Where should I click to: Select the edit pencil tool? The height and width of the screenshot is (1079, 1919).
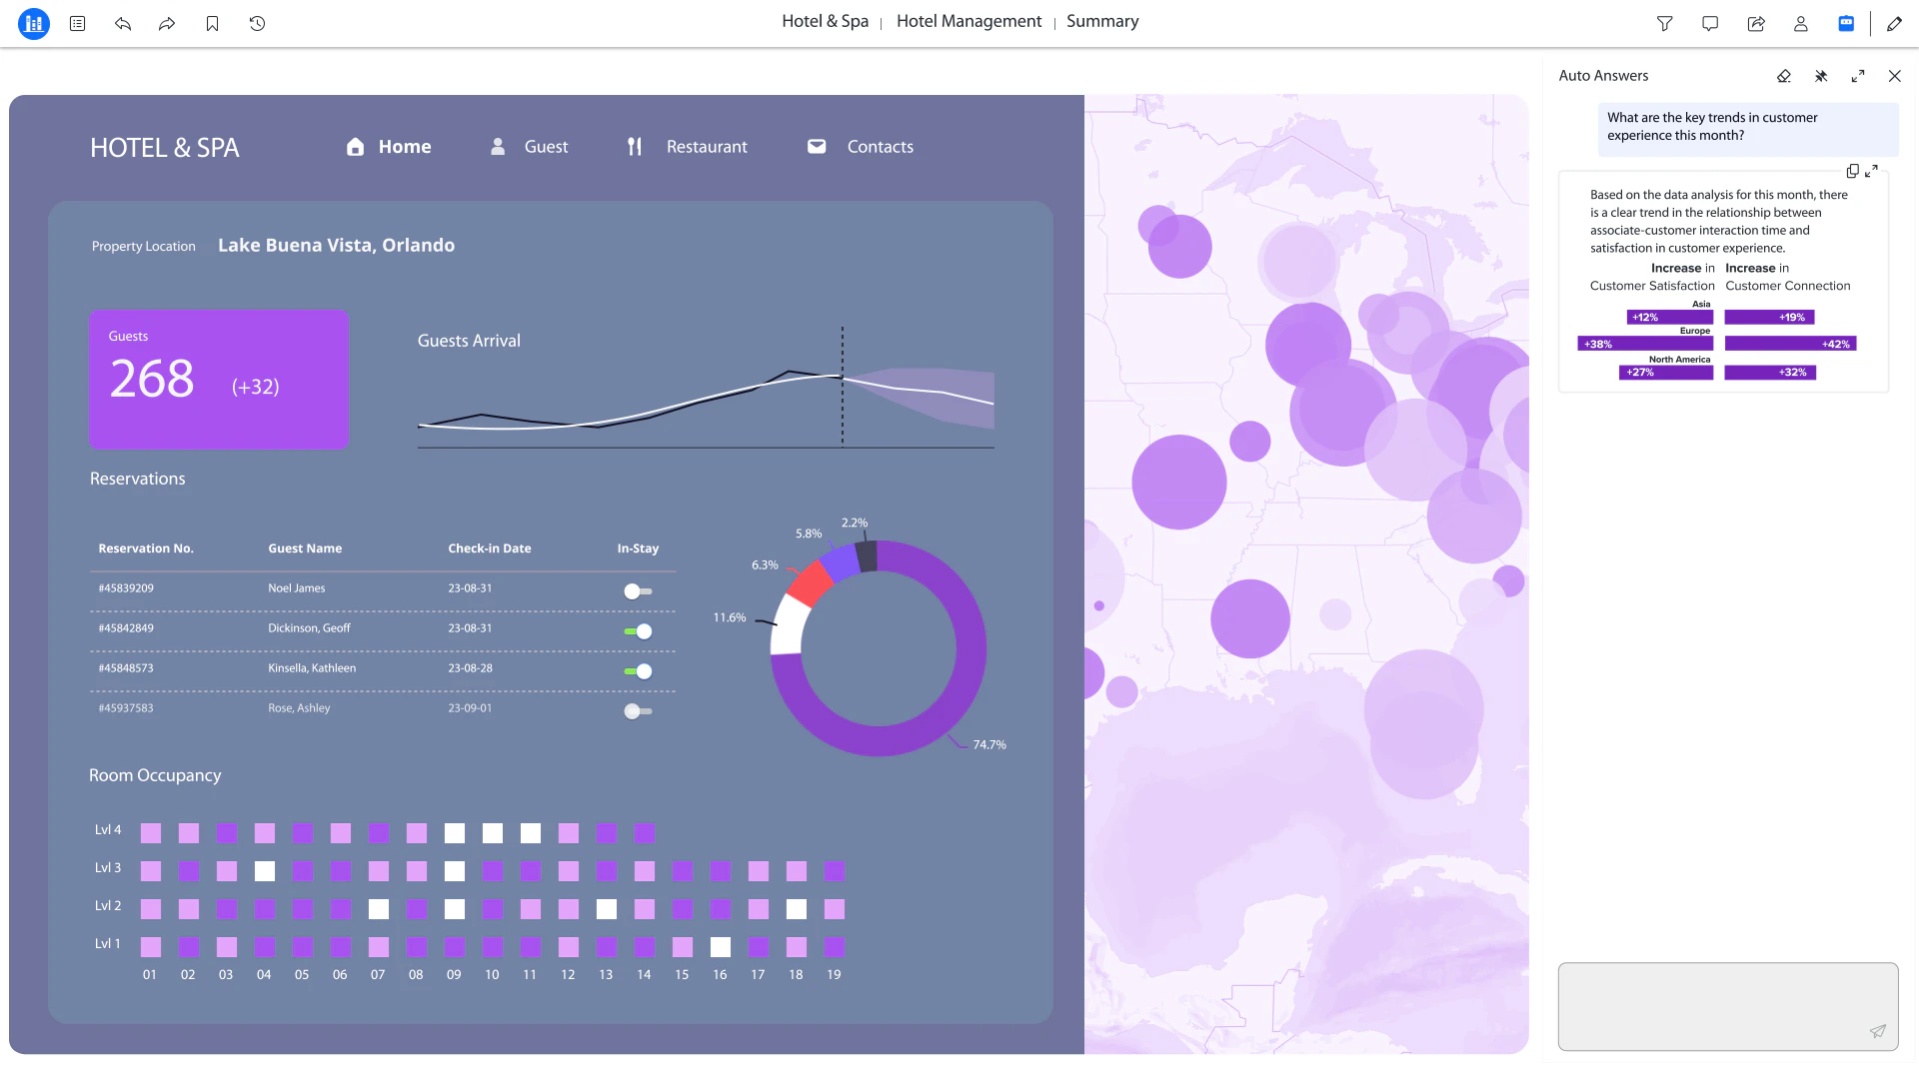pyautogui.click(x=1894, y=23)
